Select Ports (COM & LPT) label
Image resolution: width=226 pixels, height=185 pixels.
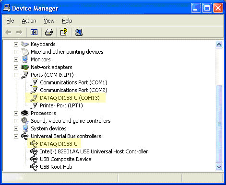pyautogui.click(x=52, y=75)
